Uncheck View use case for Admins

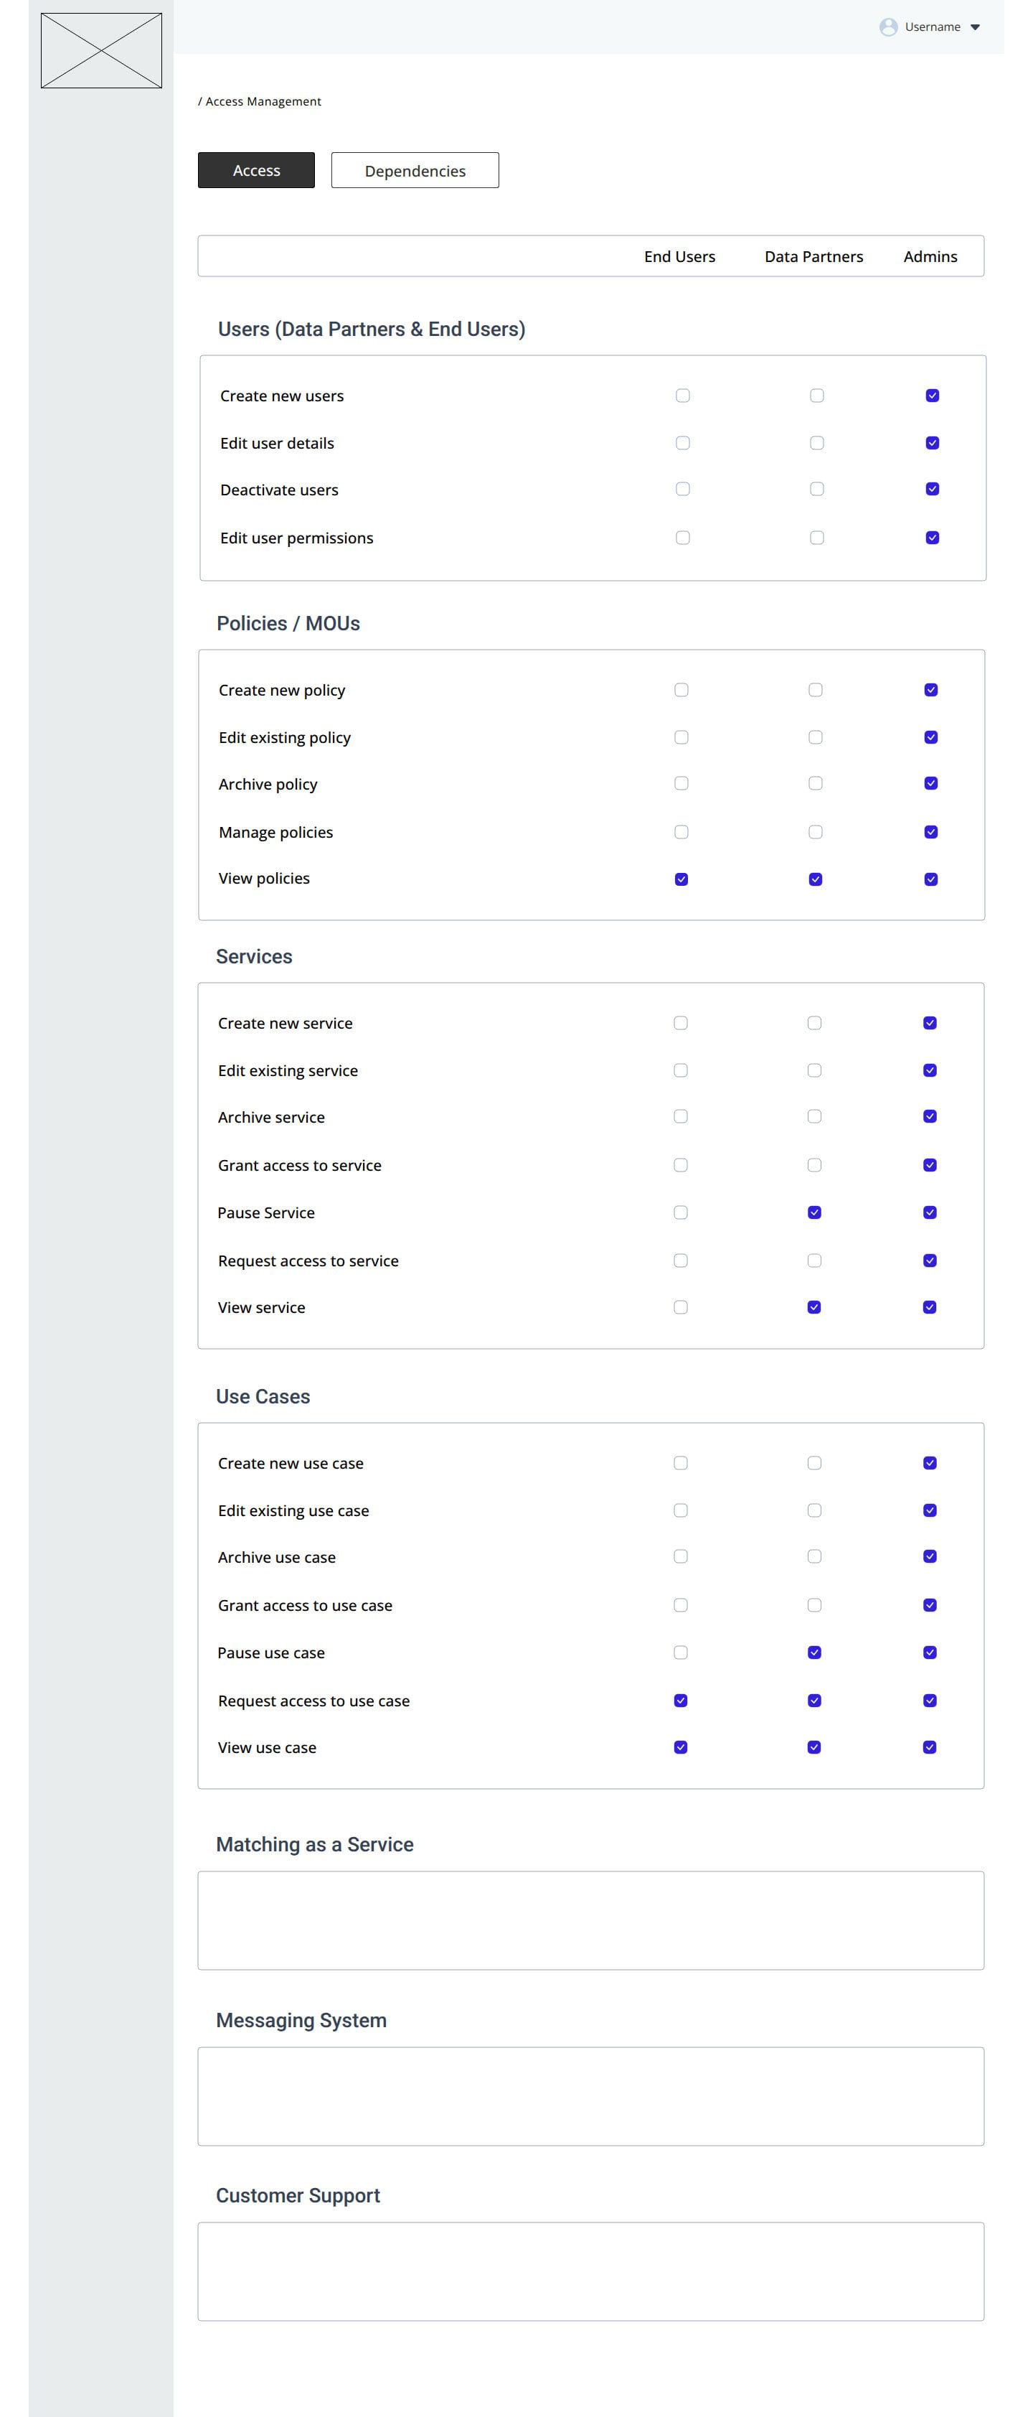930,1747
